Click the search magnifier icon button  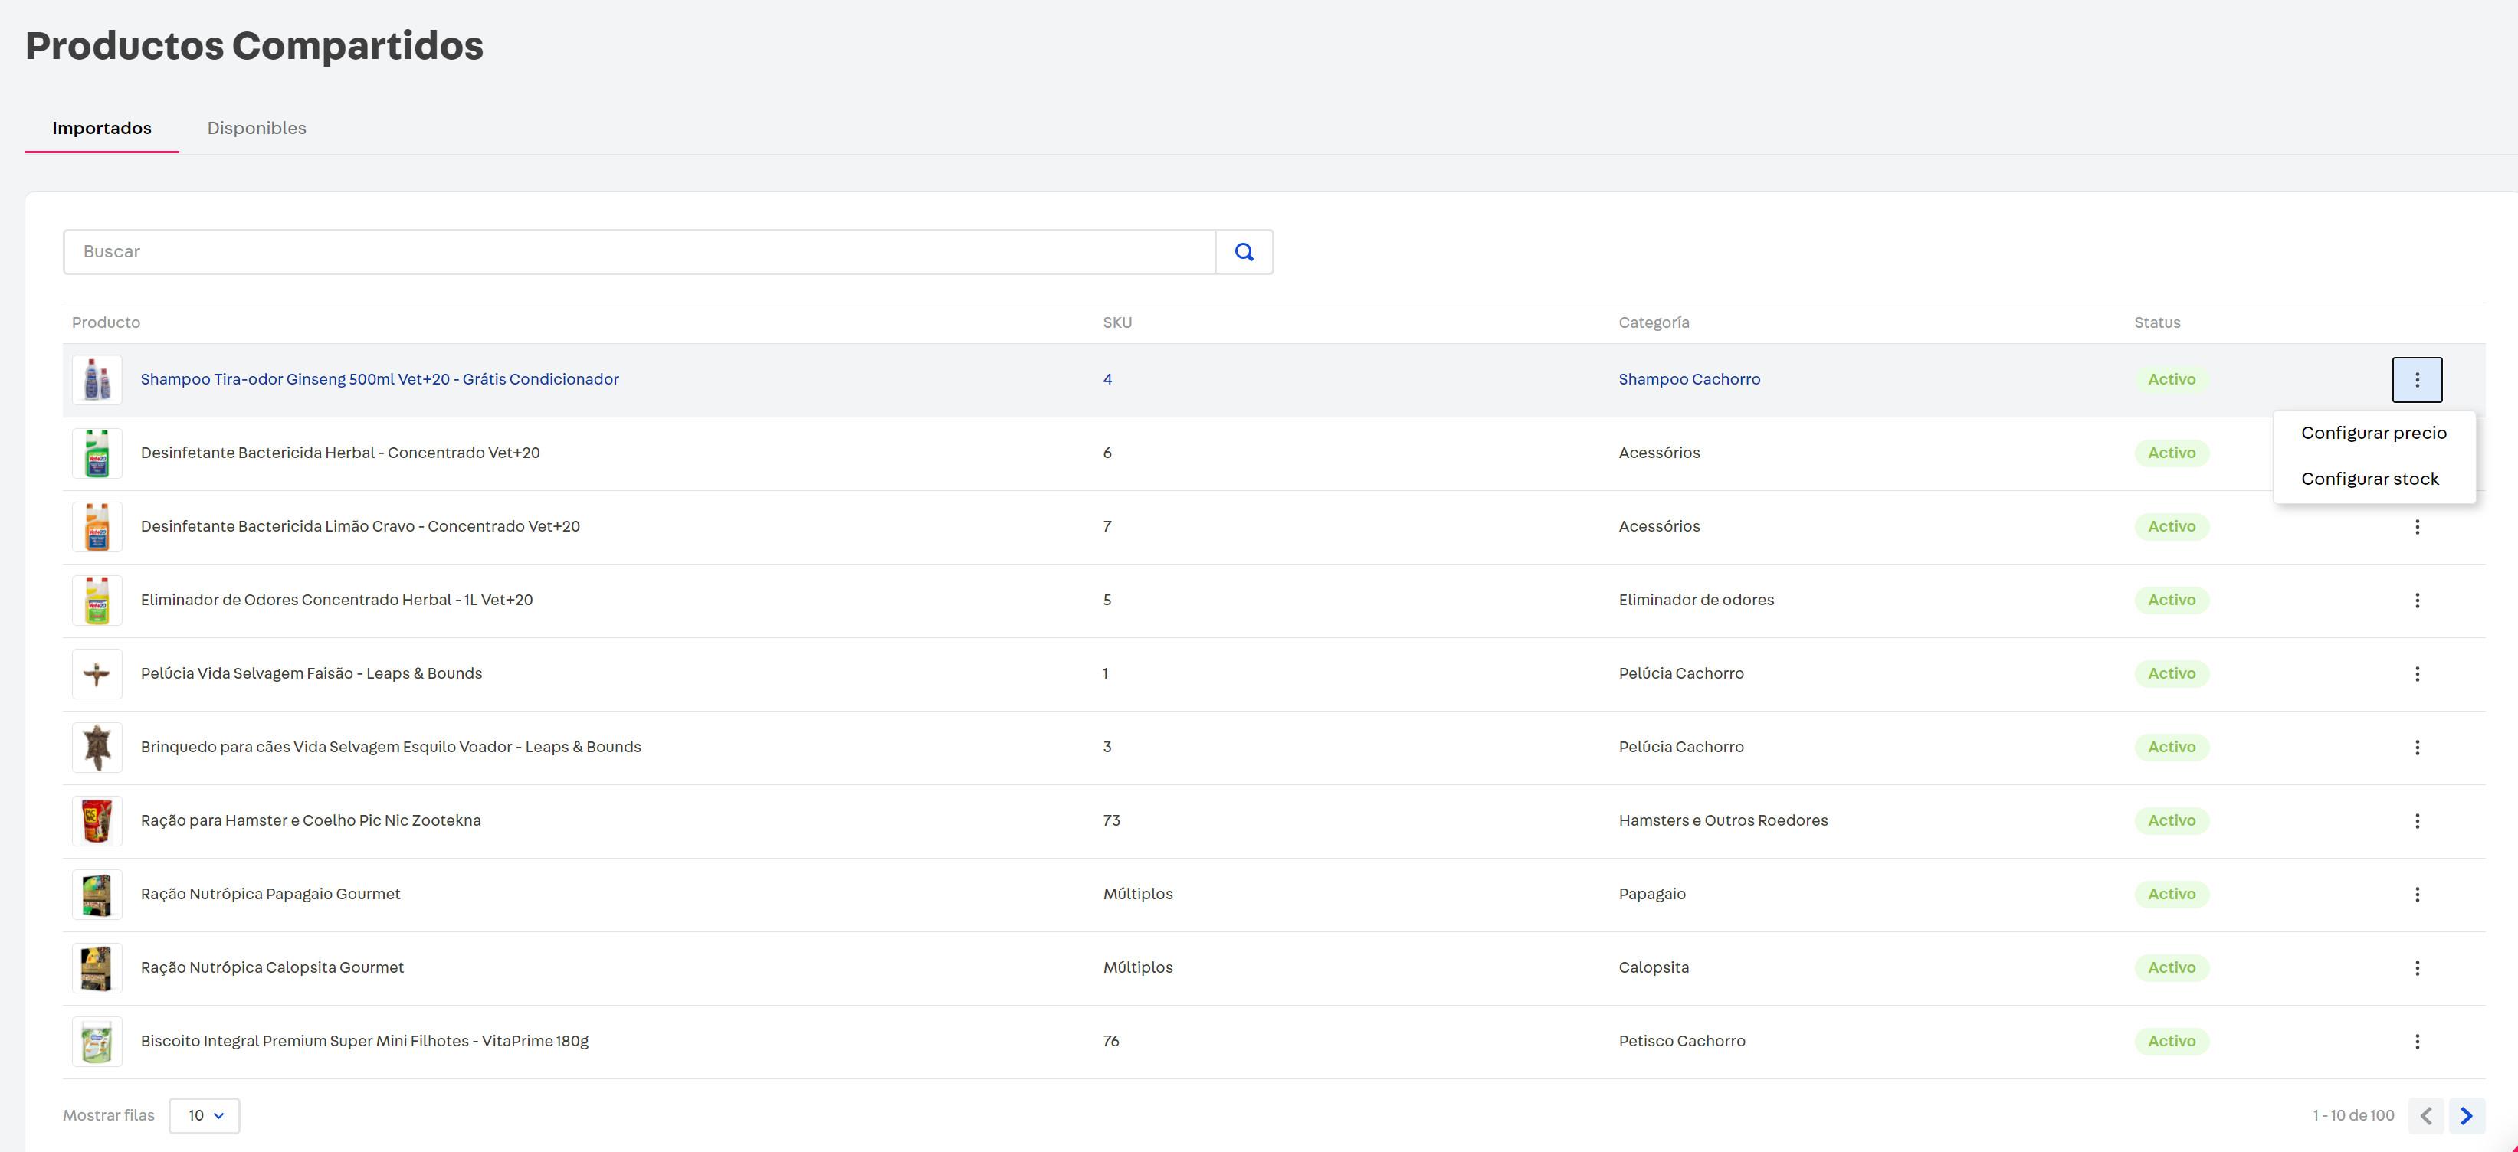coord(1244,252)
